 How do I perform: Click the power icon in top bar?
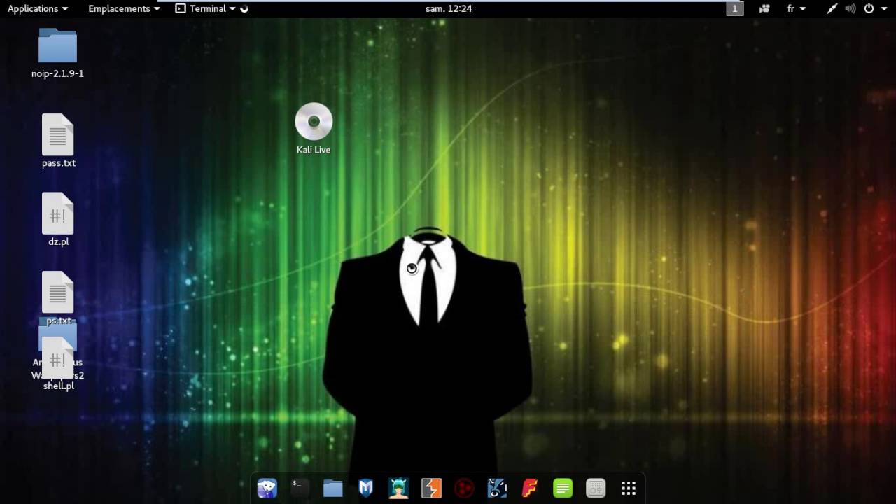[x=869, y=8]
